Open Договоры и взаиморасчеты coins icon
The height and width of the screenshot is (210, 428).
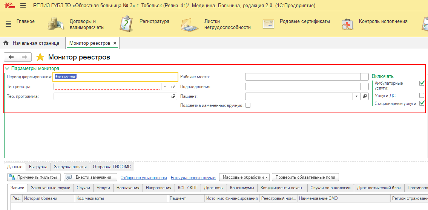tap(56, 24)
